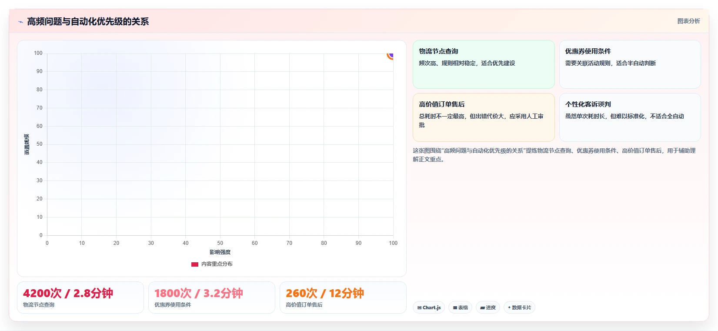Click the lightning icon beside the title

tap(20, 22)
